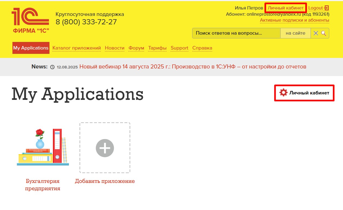Click the 1C firm logo

[30, 20]
